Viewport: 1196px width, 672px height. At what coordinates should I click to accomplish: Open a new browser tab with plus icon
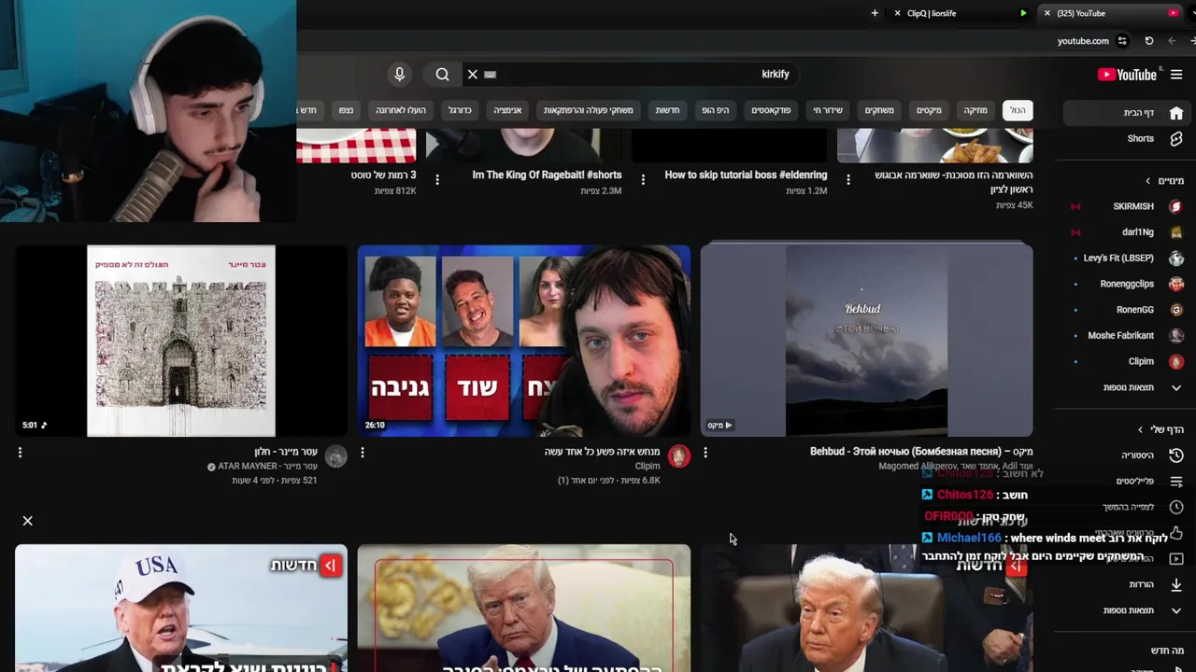[x=875, y=13]
